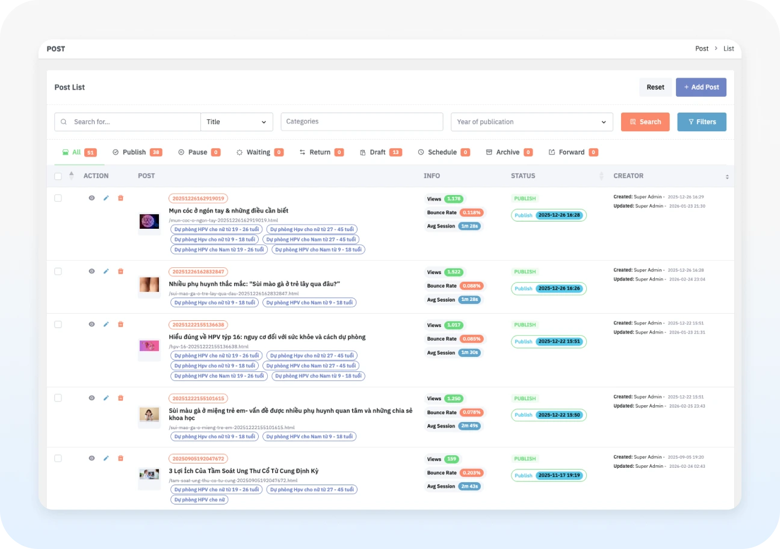This screenshot has width=780, height=549.
Task: Tick the select-all checkbox in table header
Action: (x=58, y=176)
